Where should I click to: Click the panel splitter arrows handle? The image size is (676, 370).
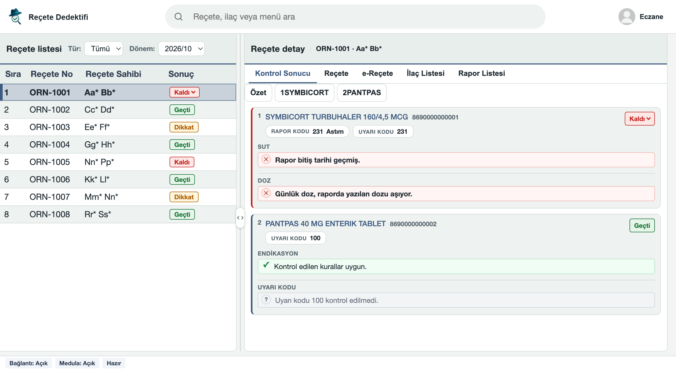(240, 218)
